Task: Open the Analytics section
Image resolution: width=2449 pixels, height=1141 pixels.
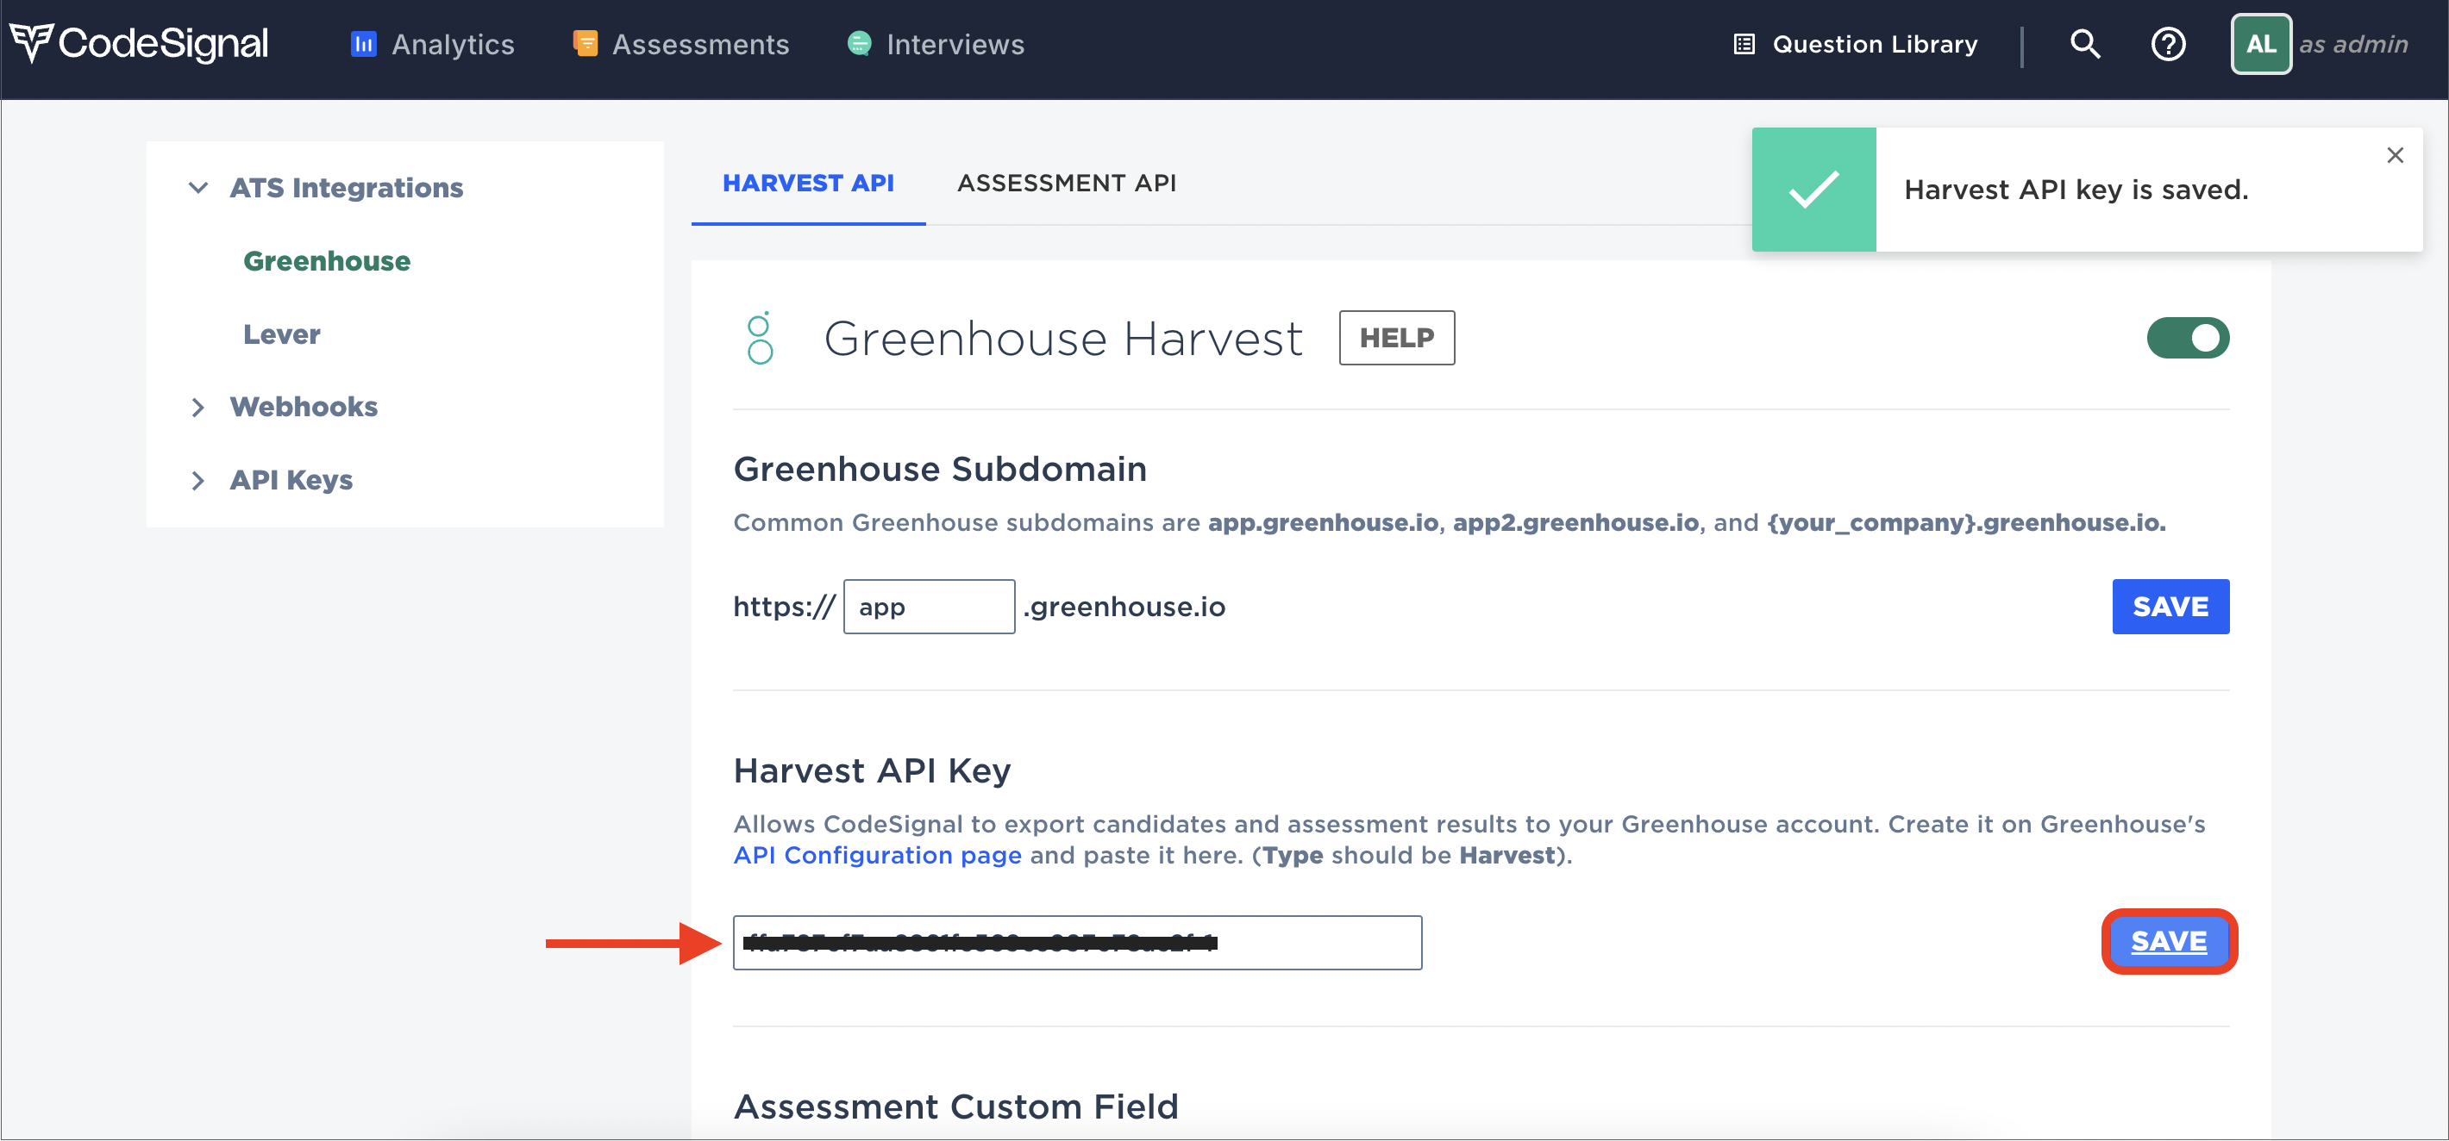Action: 433,44
